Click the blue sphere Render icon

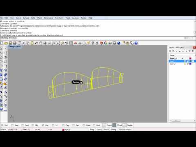click(119, 43)
